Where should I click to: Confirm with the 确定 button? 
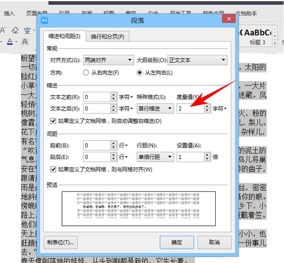pyautogui.click(x=177, y=242)
